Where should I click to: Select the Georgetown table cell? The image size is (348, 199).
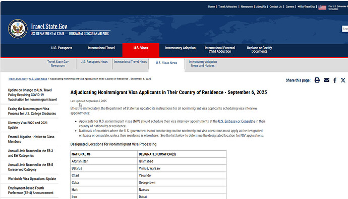click(182, 182)
